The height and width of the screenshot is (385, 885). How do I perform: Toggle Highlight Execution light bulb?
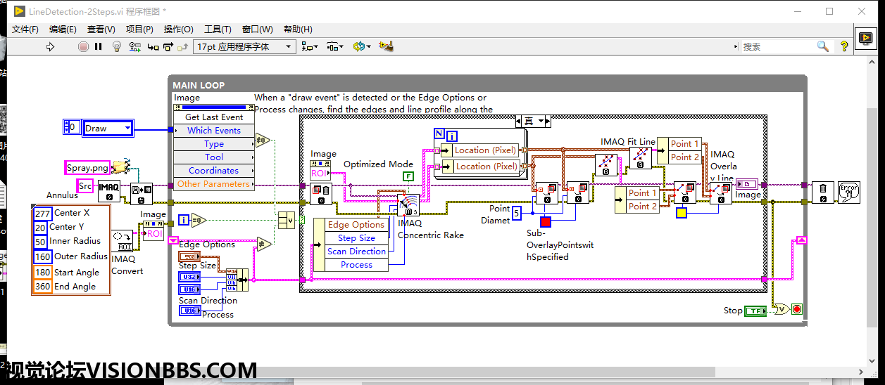click(x=117, y=47)
